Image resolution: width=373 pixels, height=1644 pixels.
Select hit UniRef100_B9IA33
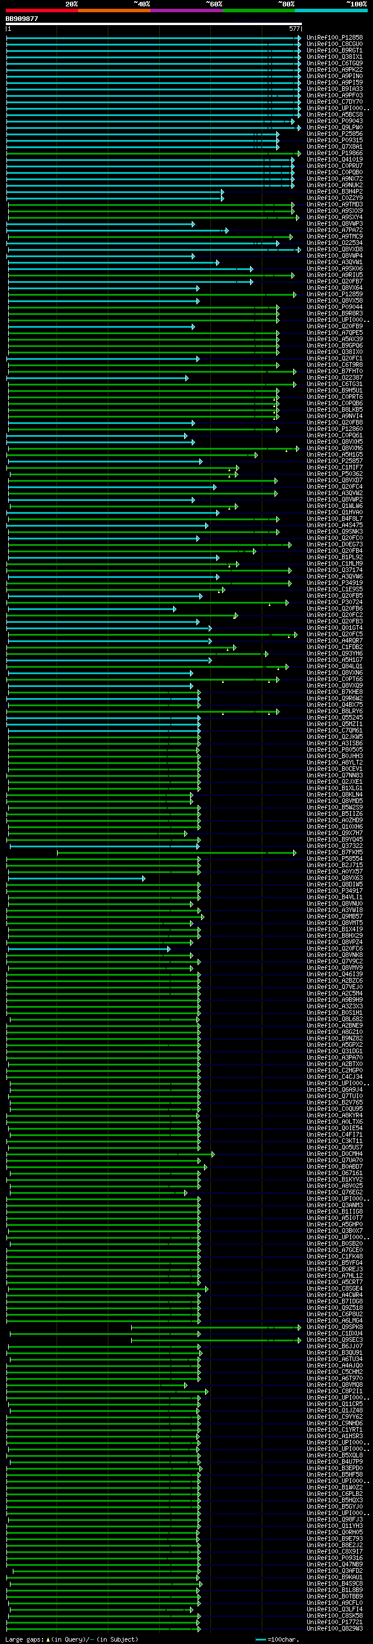[x=335, y=89]
